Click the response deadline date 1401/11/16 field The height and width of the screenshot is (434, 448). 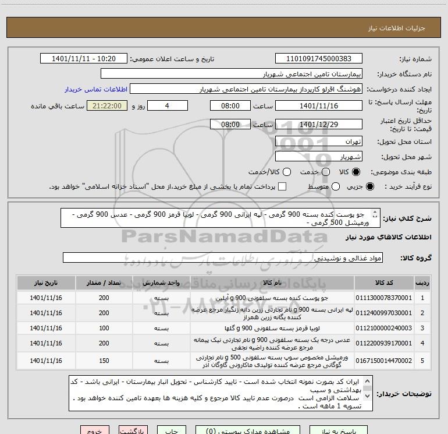tap(319, 105)
